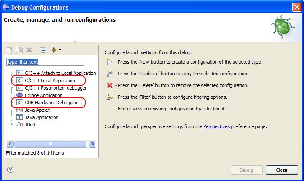Select Eclipse Application in the tree
Viewport: 304px width, 181px height.
pyautogui.click(x=39, y=95)
